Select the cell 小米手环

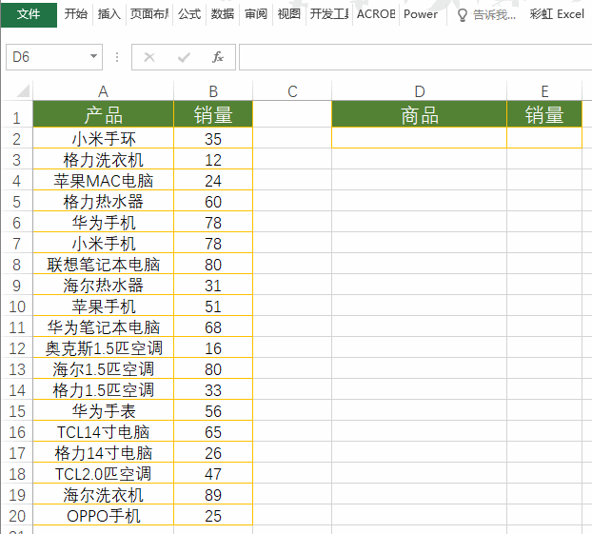tap(103, 139)
